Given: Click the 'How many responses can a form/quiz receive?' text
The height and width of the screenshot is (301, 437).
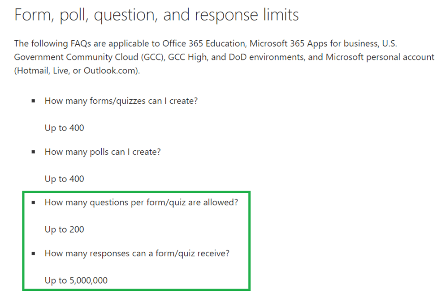Looking at the screenshot, I should [137, 254].
